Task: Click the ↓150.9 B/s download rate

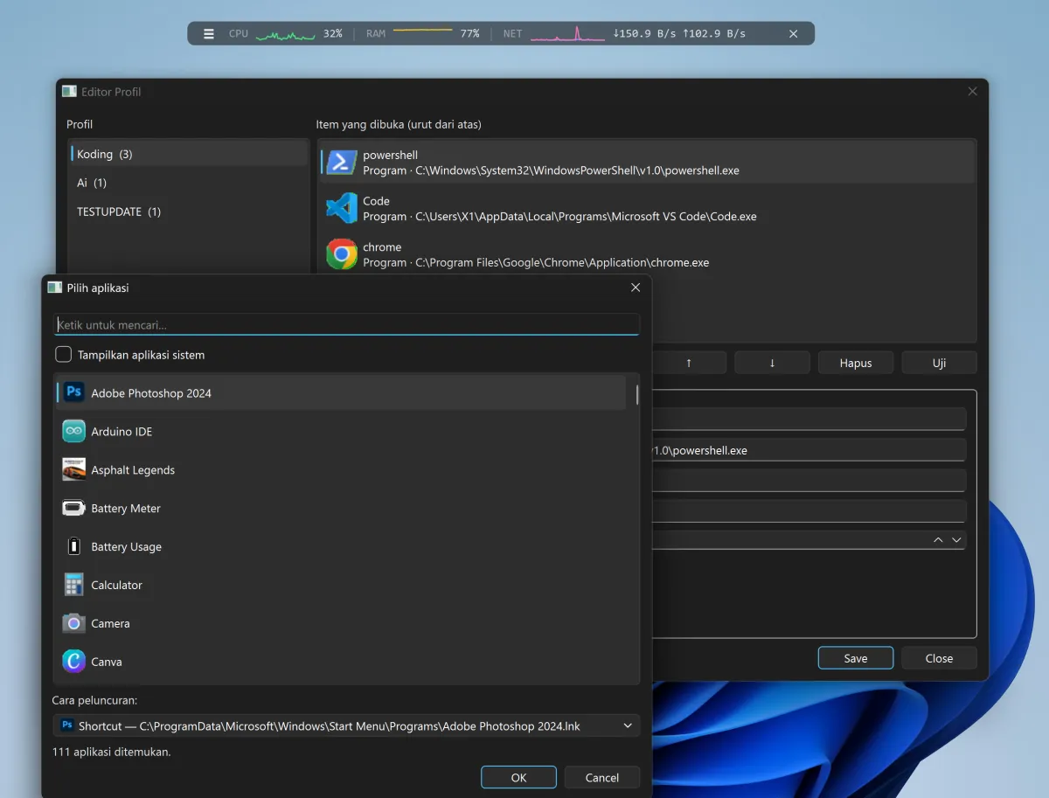Action: [644, 34]
